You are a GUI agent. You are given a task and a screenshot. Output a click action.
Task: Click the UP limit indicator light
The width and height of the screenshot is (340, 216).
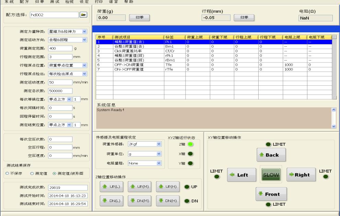187,187
